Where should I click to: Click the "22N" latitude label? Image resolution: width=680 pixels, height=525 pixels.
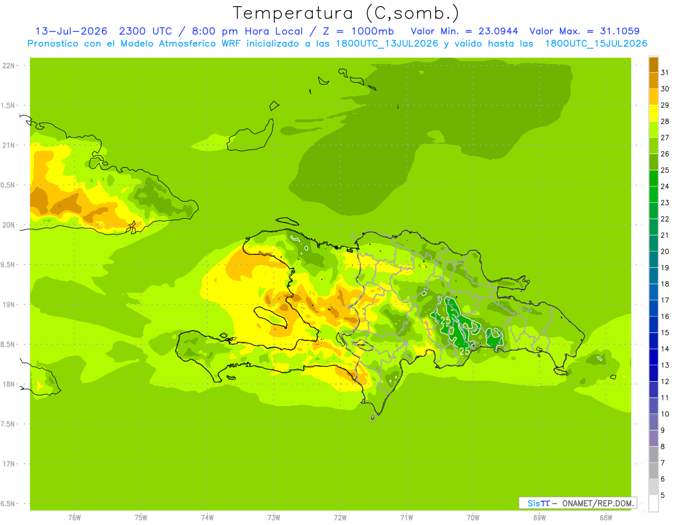pos(9,66)
